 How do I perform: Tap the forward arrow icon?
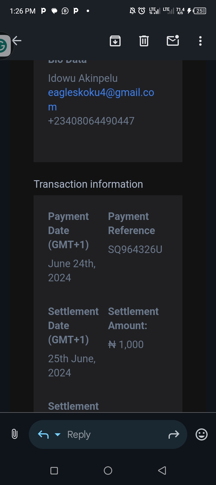174,434
